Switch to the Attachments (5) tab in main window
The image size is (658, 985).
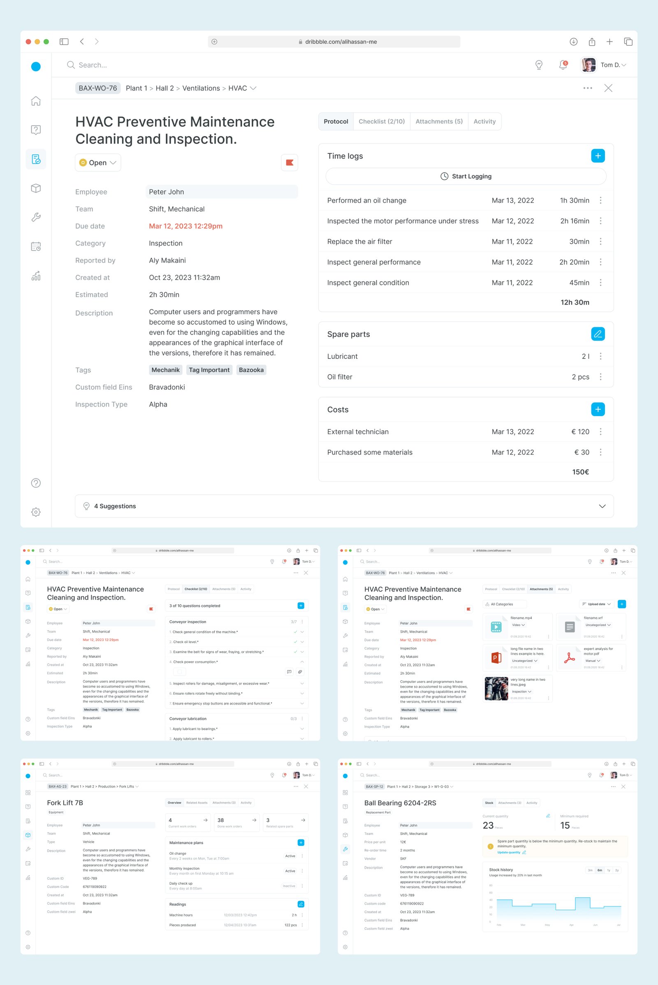(439, 122)
